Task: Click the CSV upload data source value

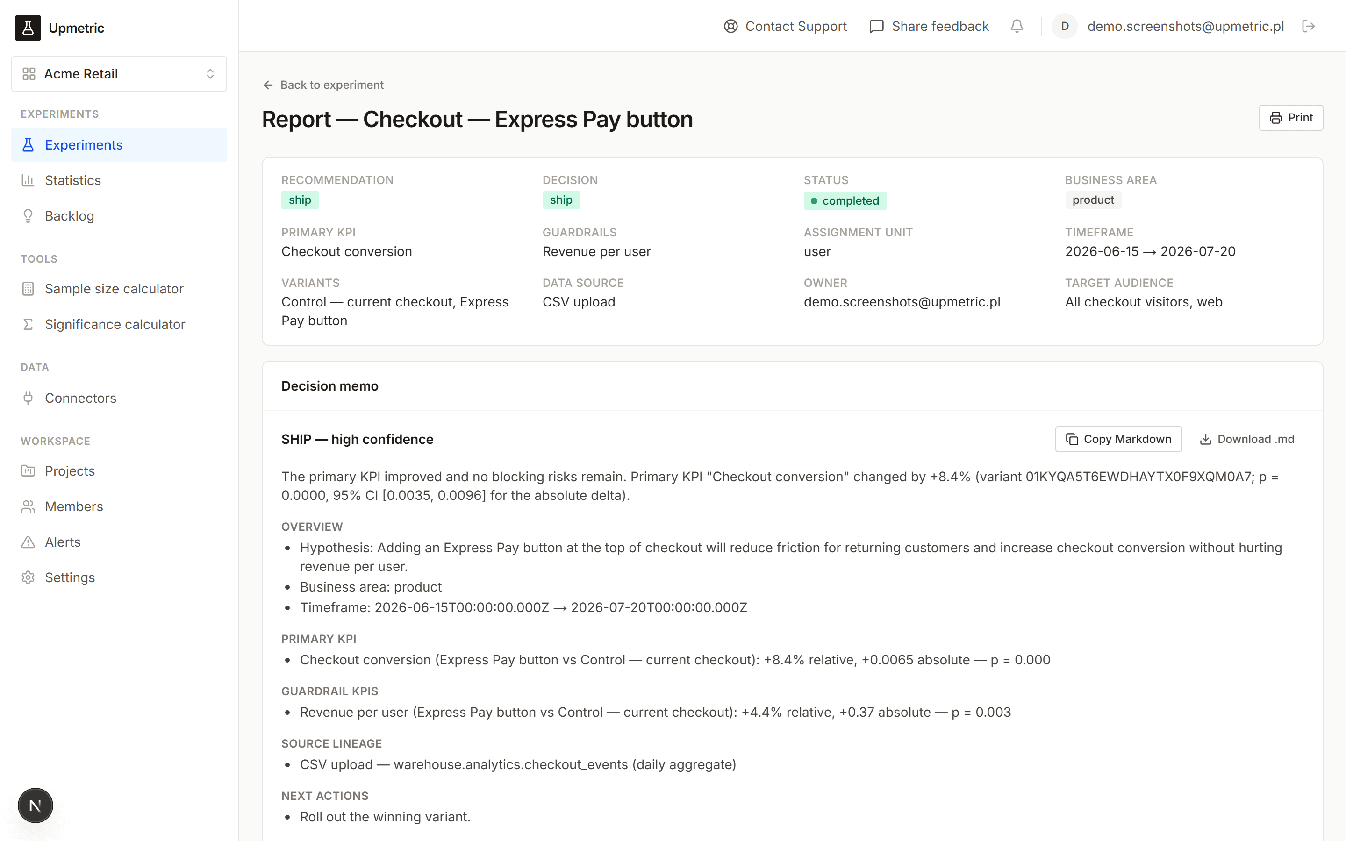Action: [579, 302]
